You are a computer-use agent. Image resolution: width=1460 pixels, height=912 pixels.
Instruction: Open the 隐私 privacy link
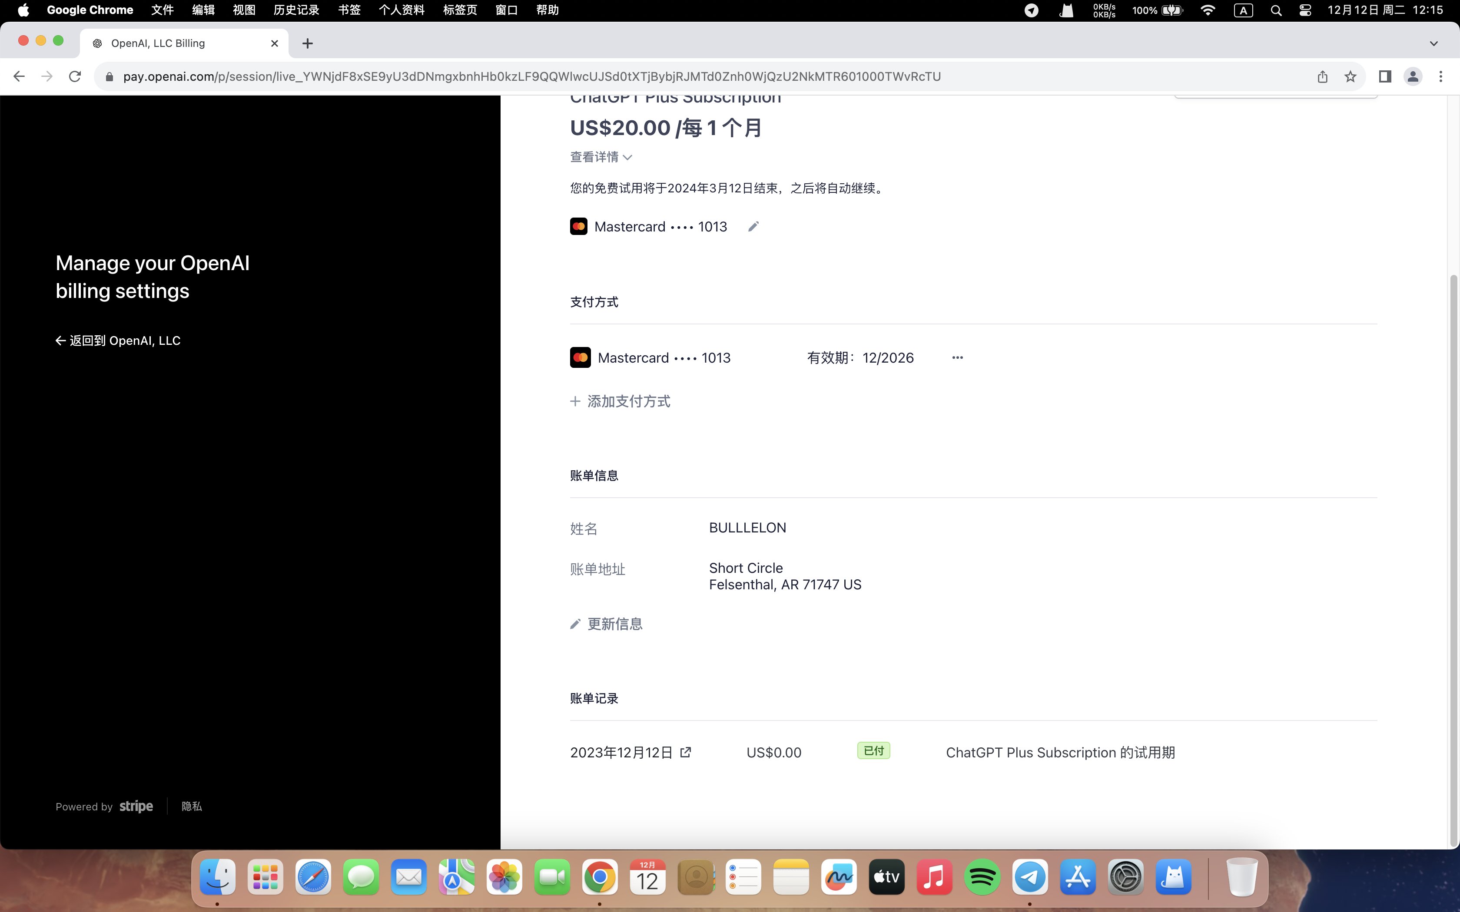click(x=192, y=806)
